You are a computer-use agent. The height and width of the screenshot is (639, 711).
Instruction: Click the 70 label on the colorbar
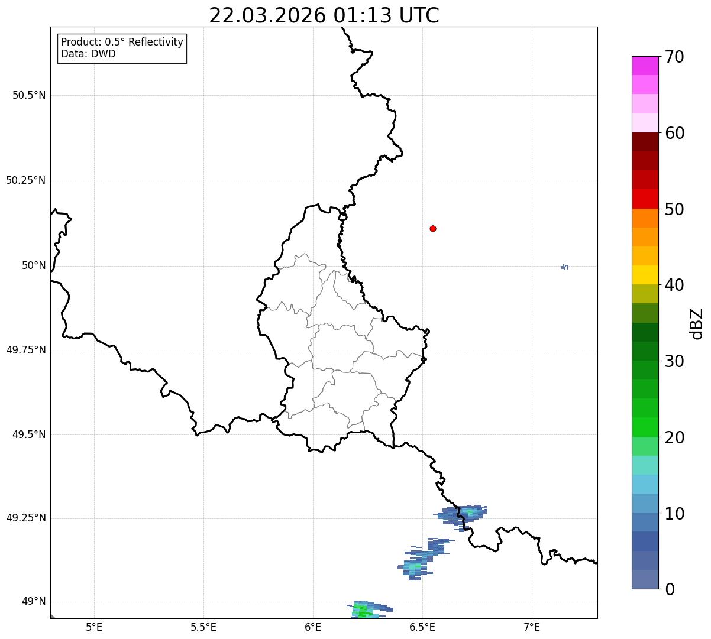674,57
